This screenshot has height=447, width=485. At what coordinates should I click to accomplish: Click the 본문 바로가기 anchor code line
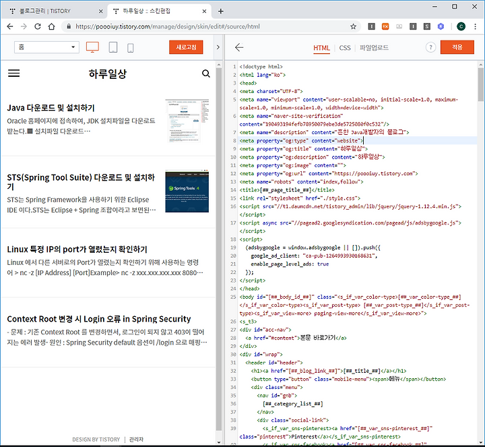[296, 338]
